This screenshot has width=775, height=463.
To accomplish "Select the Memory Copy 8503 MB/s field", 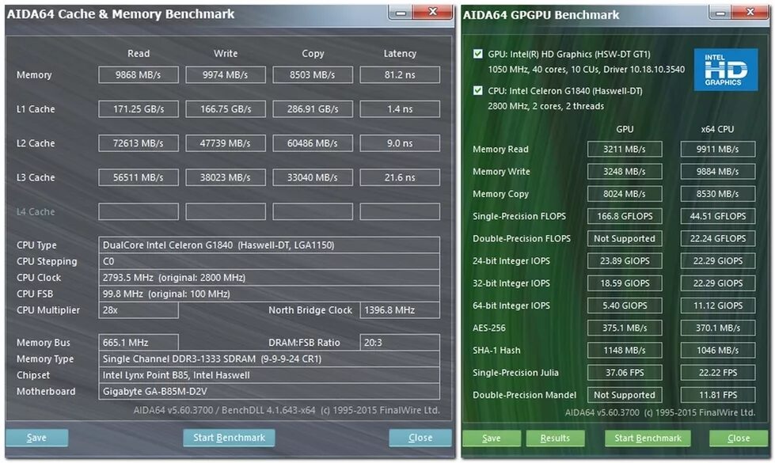I will point(313,74).
